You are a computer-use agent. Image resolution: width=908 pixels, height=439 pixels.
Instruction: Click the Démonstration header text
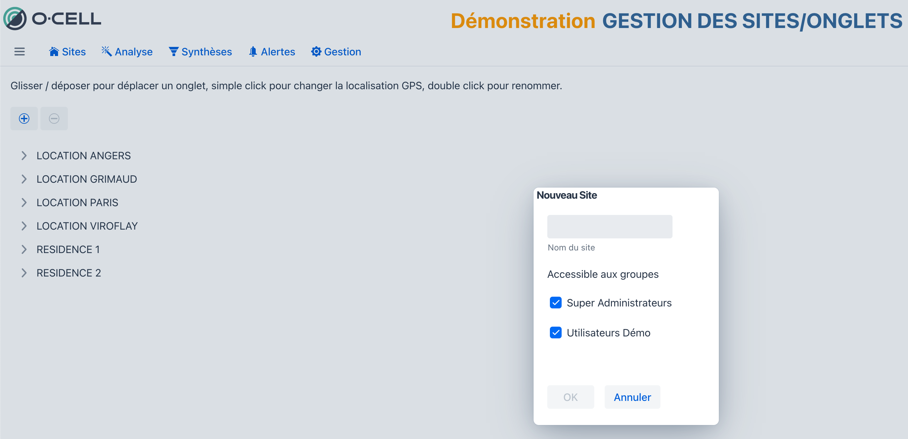click(x=523, y=21)
